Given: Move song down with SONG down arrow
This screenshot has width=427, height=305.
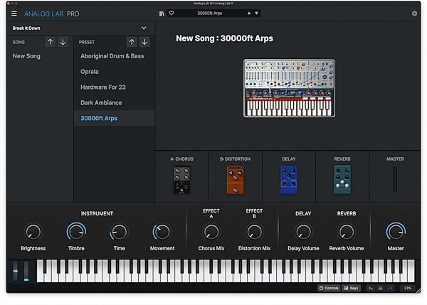Looking at the screenshot, I should click(x=63, y=42).
